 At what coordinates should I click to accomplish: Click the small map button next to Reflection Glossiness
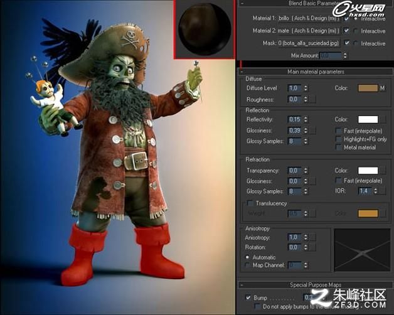pyautogui.click(x=312, y=131)
